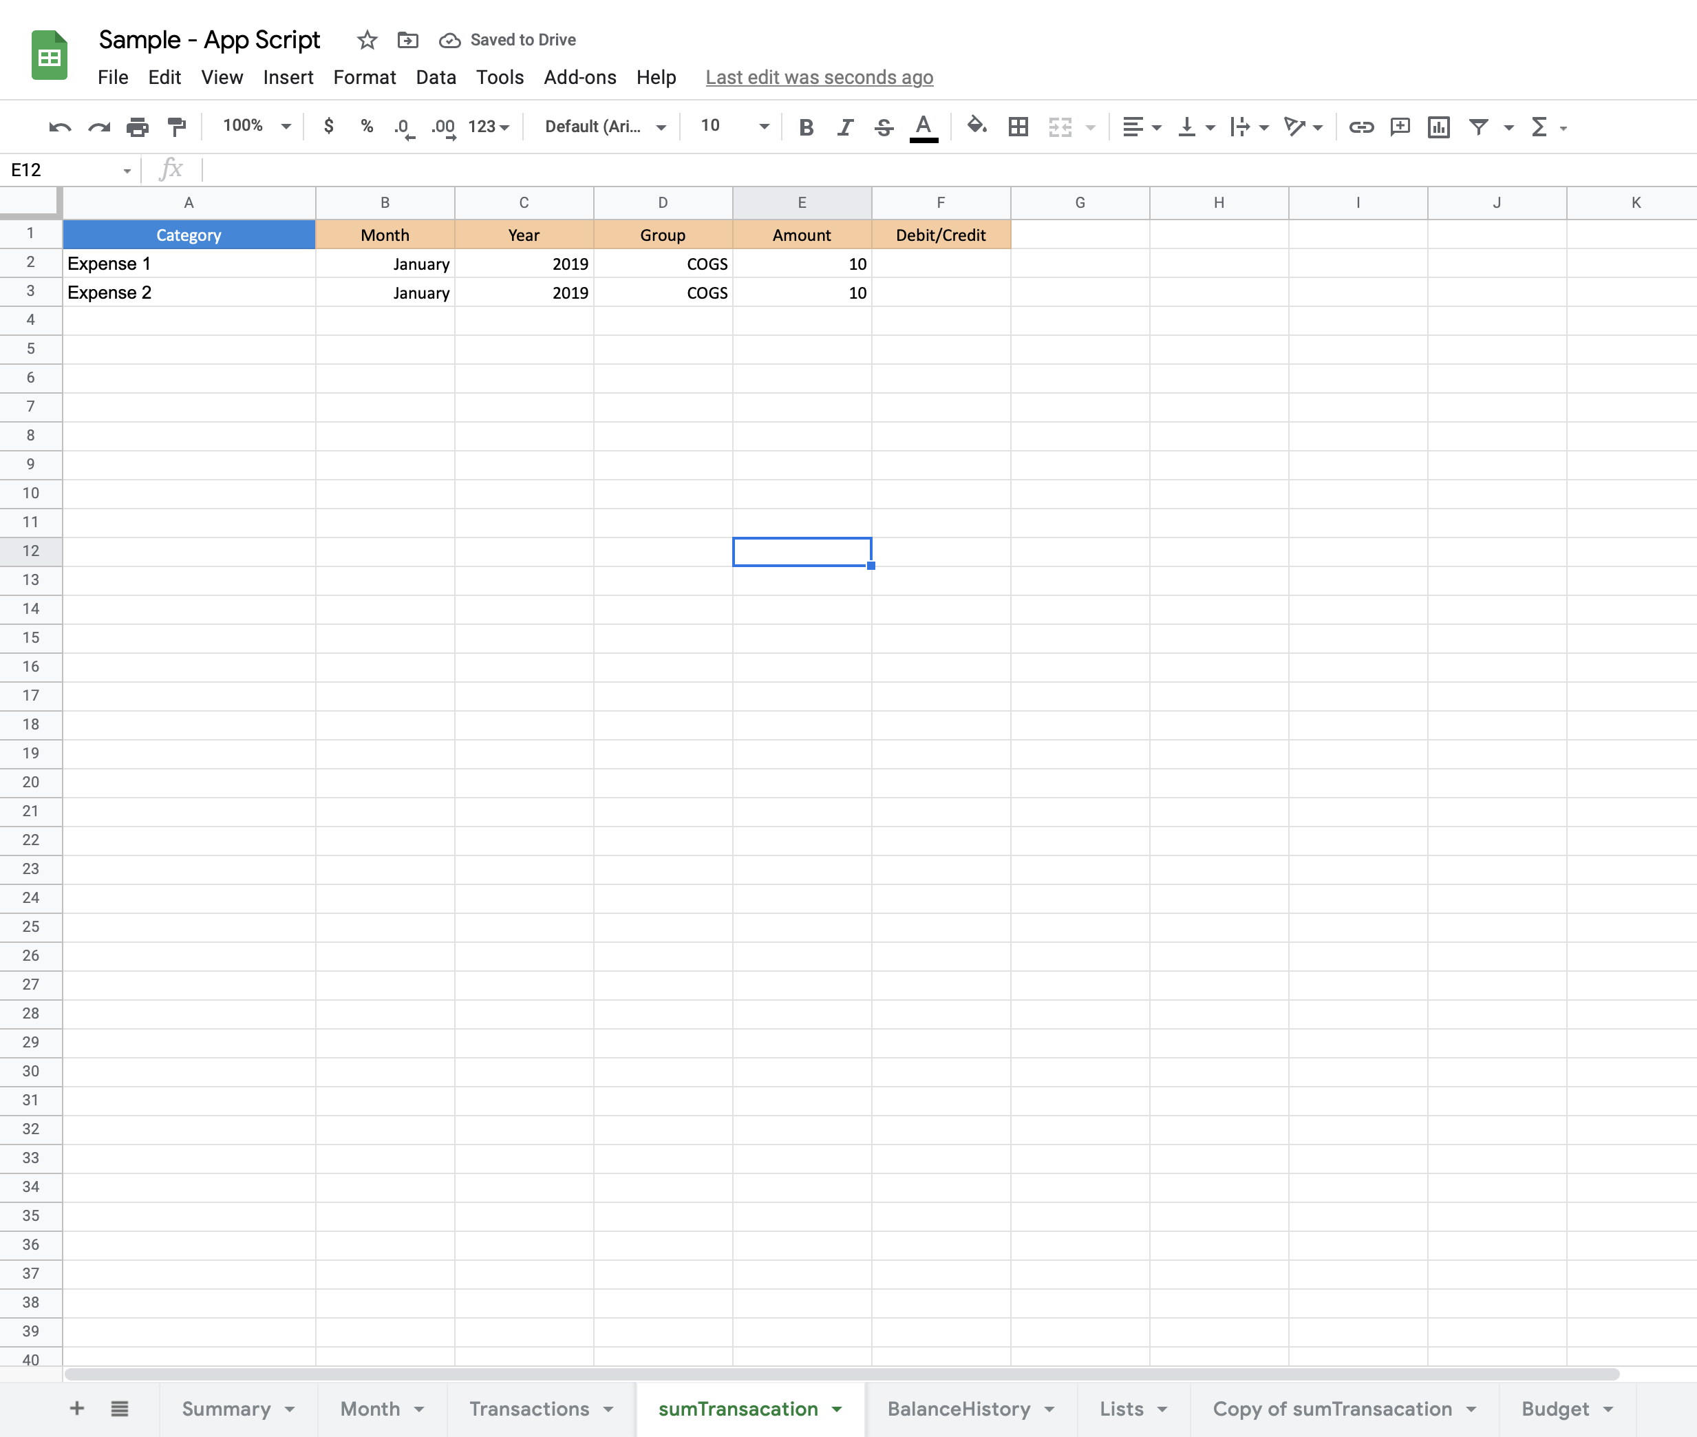Click the Bold formatting icon
Image resolution: width=1697 pixels, height=1437 pixels.
pyautogui.click(x=804, y=127)
